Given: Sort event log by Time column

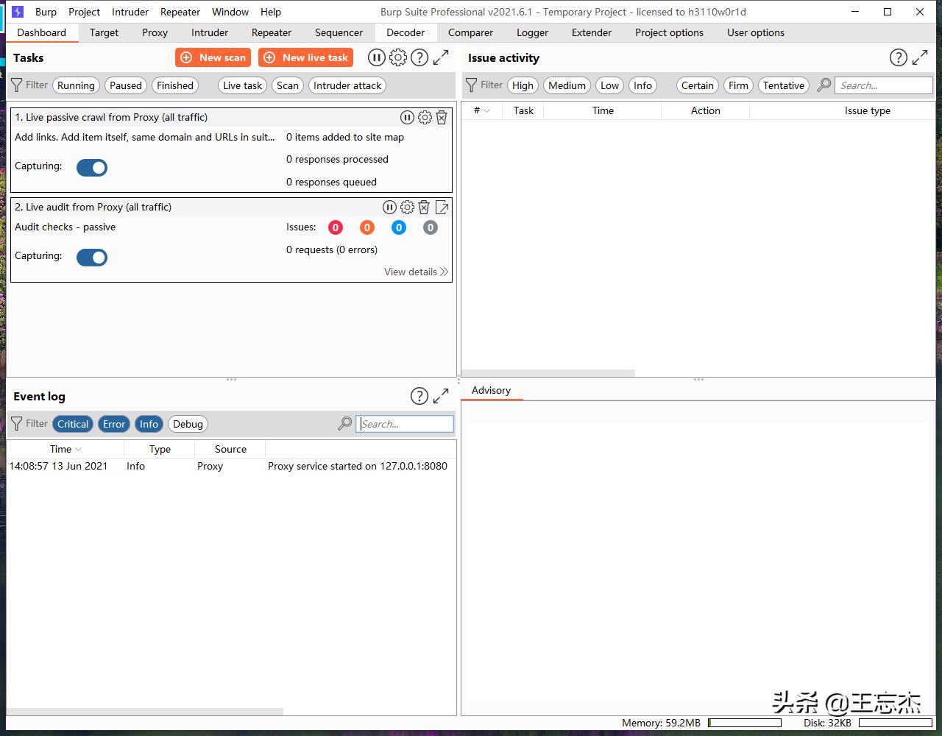Looking at the screenshot, I should pos(65,449).
